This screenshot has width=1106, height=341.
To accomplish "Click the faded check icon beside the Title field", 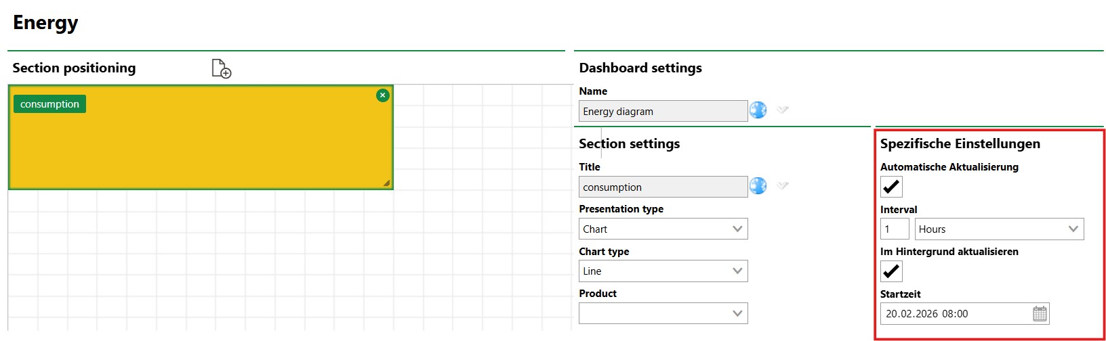I will [783, 185].
